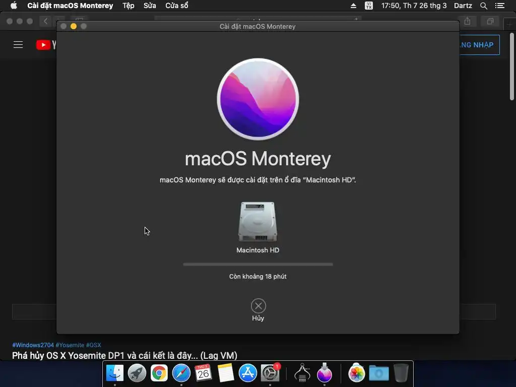This screenshot has width=516, height=387.
Task: Click Safari page vertical scrollbar
Action: tap(512, 66)
